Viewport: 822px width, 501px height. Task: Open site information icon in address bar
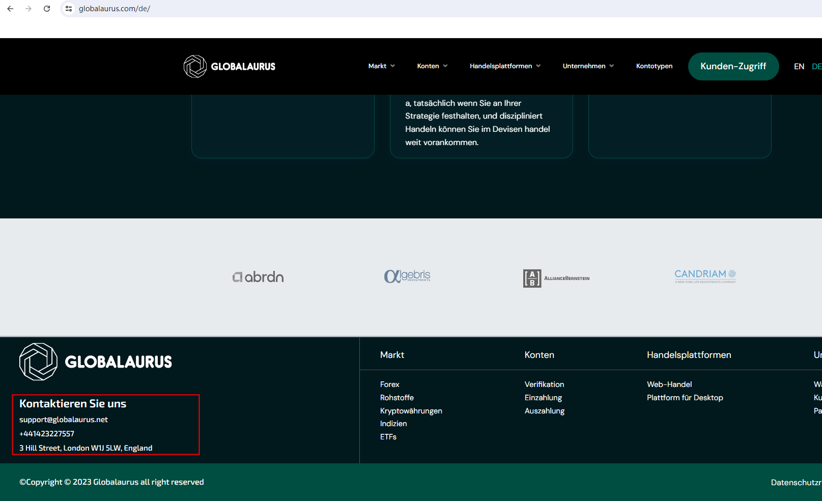click(x=69, y=9)
